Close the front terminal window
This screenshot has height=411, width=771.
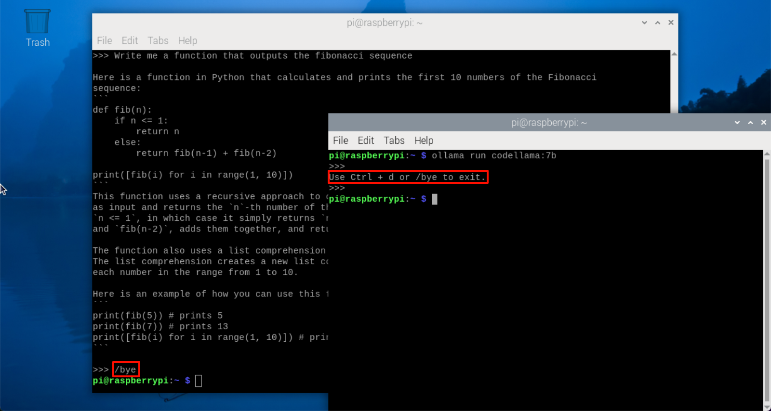[x=764, y=123]
